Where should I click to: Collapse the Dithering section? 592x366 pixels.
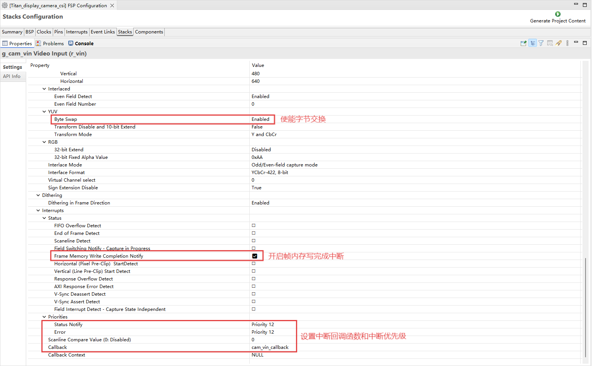point(38,195)
